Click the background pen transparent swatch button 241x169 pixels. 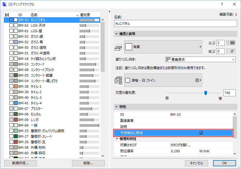pyautogui.click(x=231, y=51)
